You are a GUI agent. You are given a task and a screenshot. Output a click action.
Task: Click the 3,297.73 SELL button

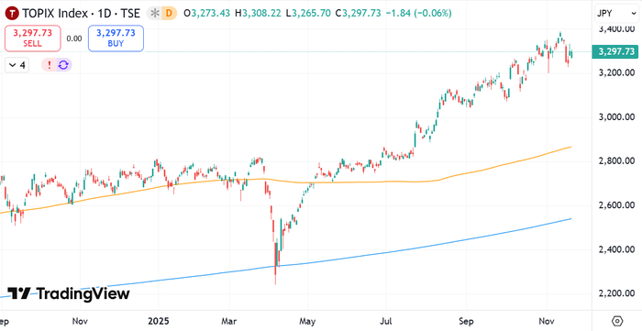point(33,38)
